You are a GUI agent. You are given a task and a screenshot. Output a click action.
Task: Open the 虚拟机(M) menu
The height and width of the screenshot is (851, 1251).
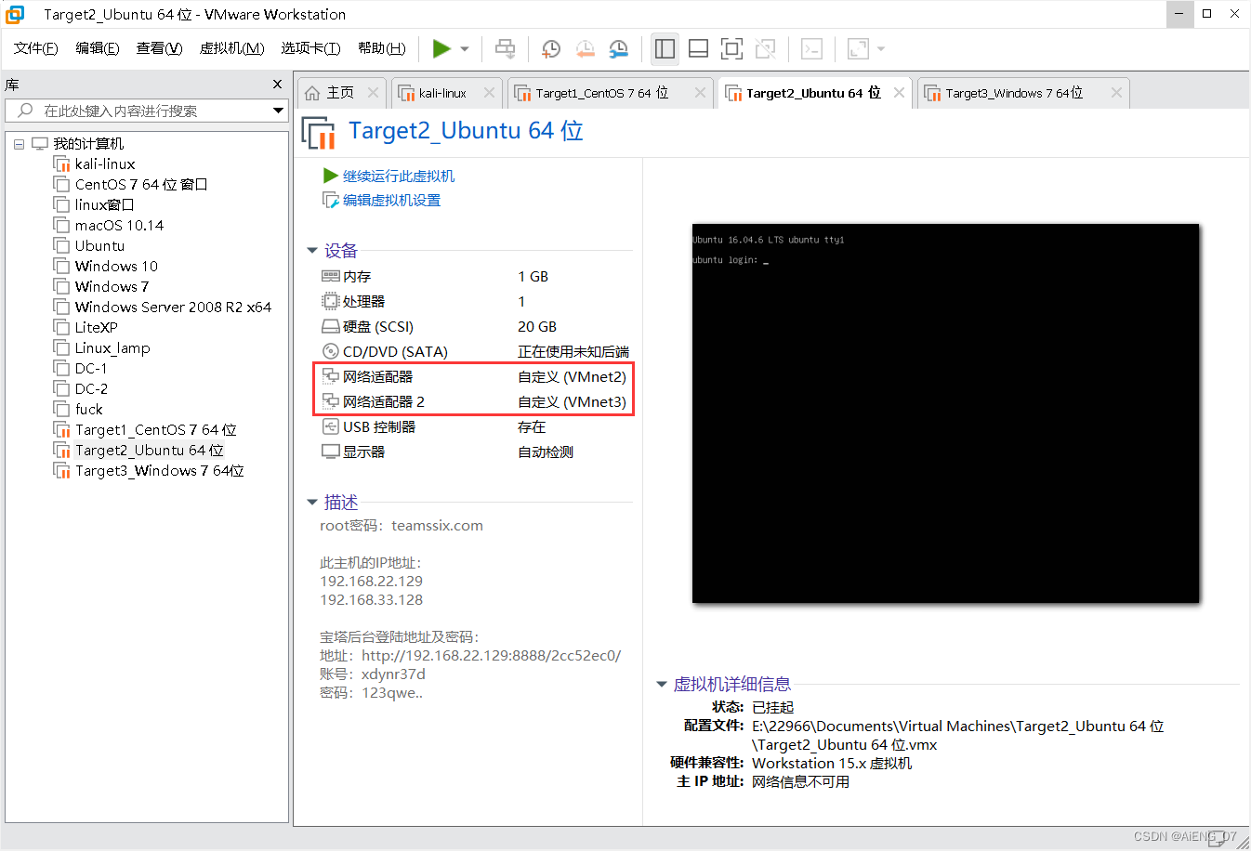(231, 48)
